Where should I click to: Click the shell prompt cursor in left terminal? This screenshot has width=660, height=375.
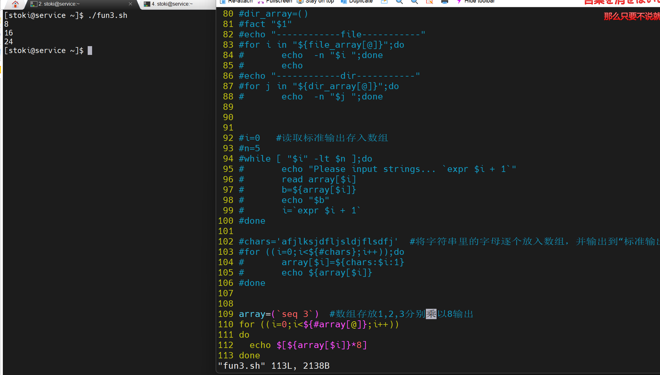click(90, 51)
